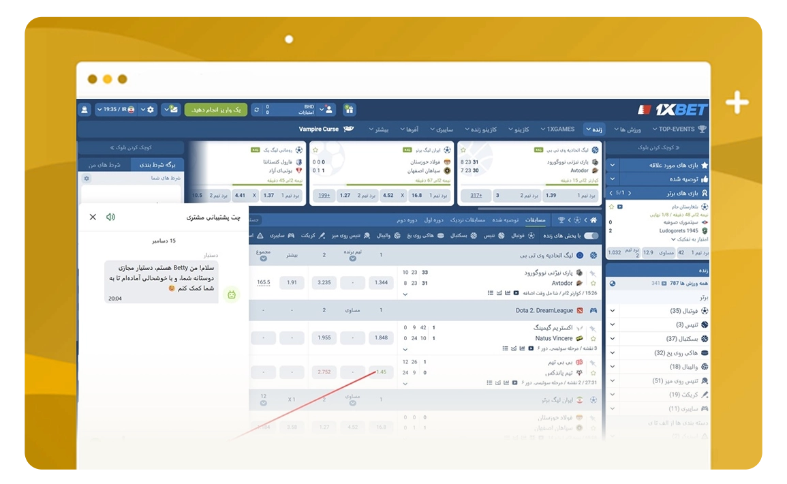Image resolution: width=787 pixels, height=484 pixels.
Task: Switch to 'شرط های من' tab
Action: pos(105,164)
